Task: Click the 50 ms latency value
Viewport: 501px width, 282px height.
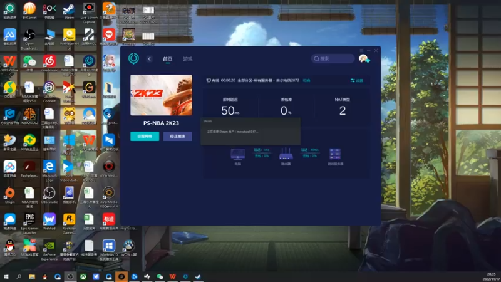Action: coord(230,111)
